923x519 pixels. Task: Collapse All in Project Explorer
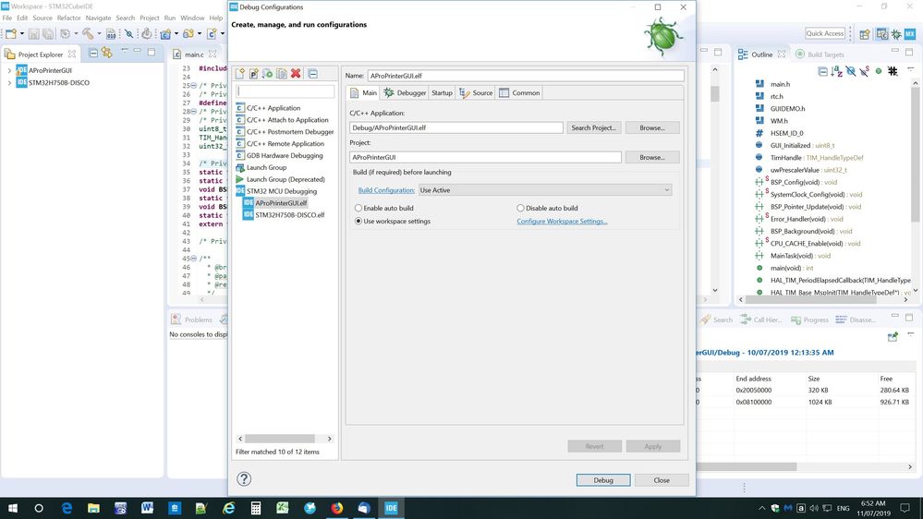click(93, 54)
